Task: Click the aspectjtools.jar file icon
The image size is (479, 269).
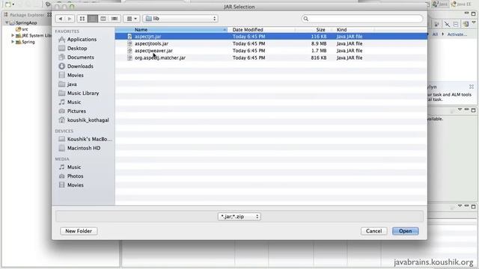Action: point(129,43)
